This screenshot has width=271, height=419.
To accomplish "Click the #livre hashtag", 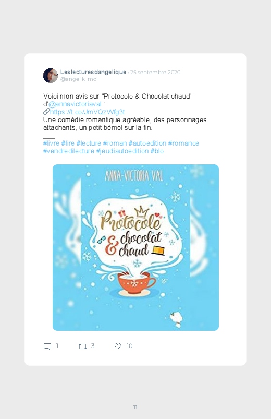I will point(51,143).
